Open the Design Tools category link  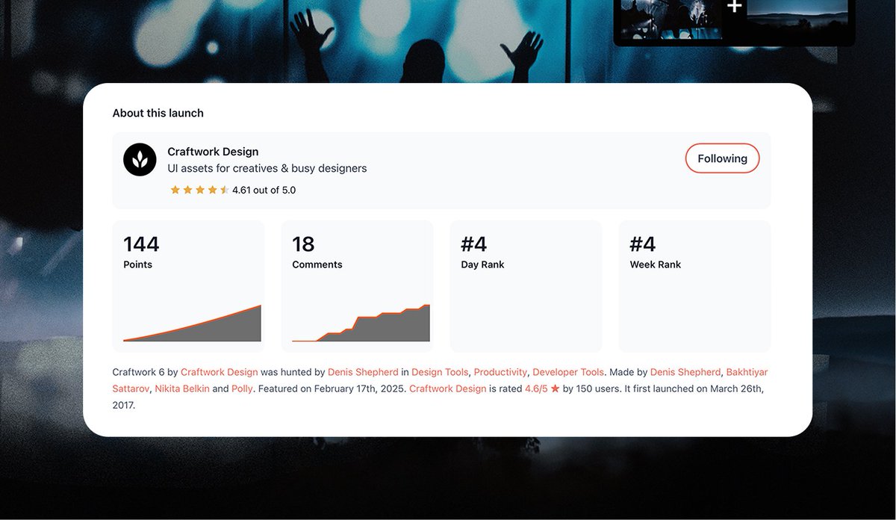point(440,372)
